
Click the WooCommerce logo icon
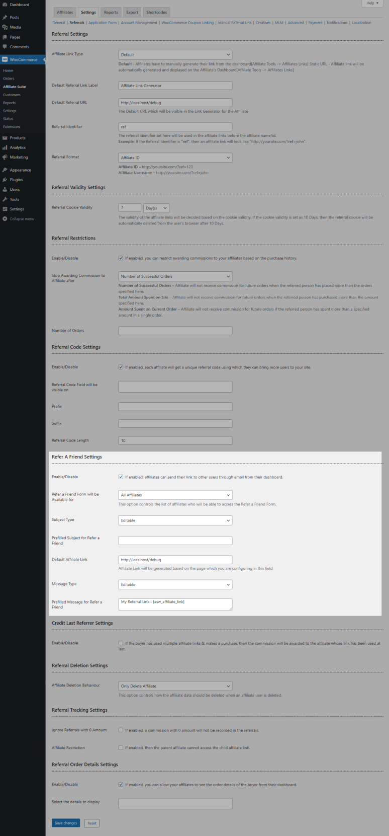[x=5, y=59]
